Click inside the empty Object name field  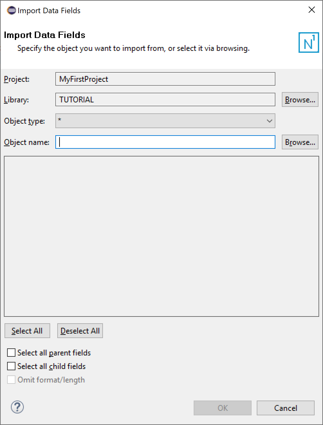tap(165, 142)
